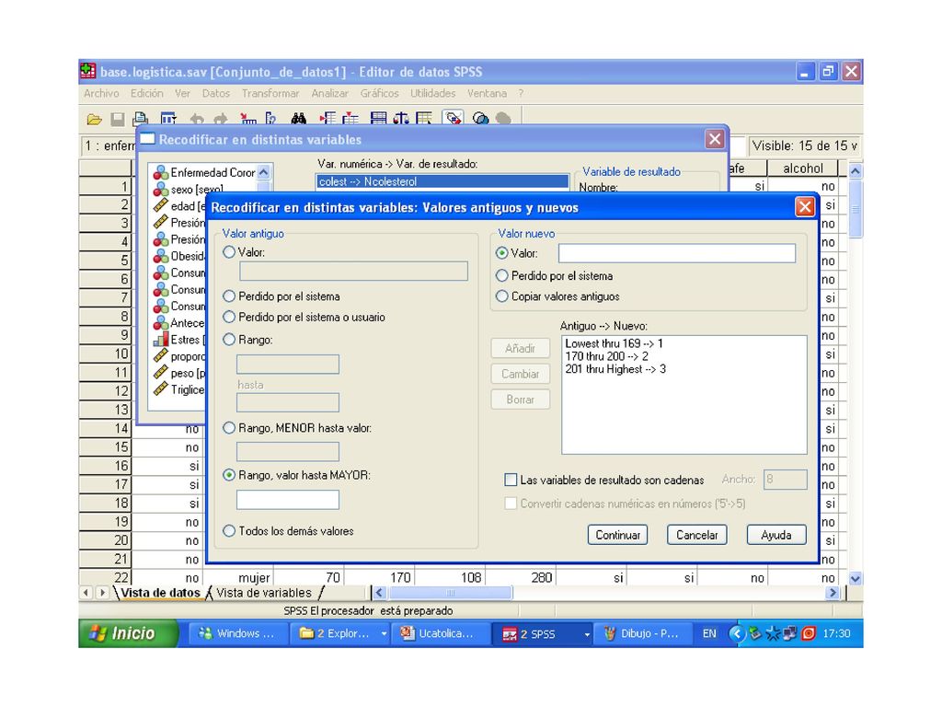Expand hidden system tray icons chevron
This screenshot has height=707, width=942.
point(736,633)
